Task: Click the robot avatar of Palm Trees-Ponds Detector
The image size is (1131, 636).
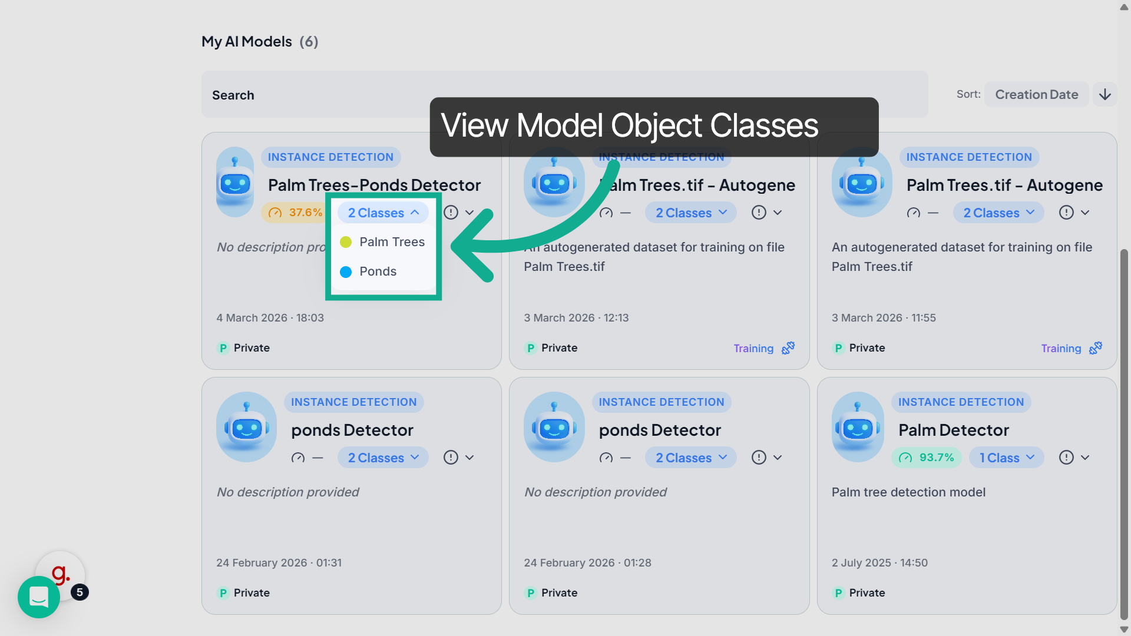Action: (235, 182)
